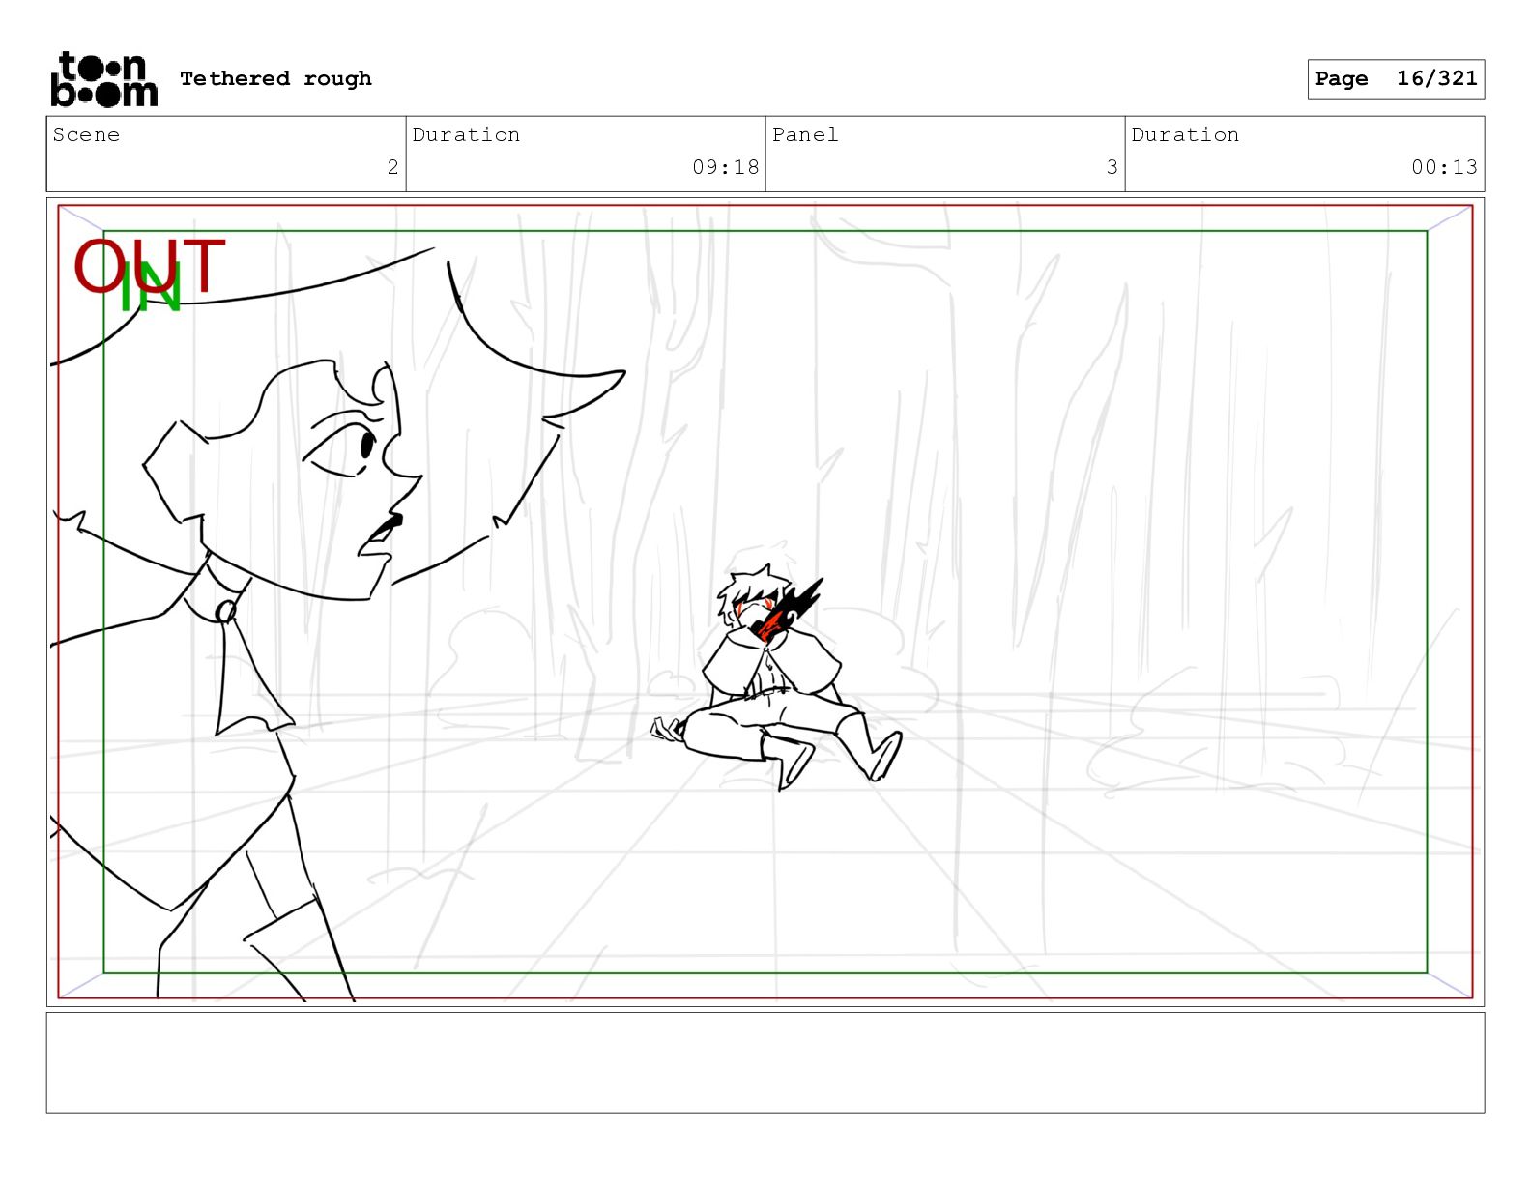This screenshot has width=1531, height=1183.
Task: Click the panel duration value '00:13'
Action: (1444, 167)
